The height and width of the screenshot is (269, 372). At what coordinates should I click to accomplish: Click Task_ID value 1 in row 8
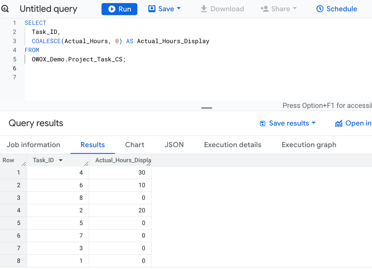[81, 261]
